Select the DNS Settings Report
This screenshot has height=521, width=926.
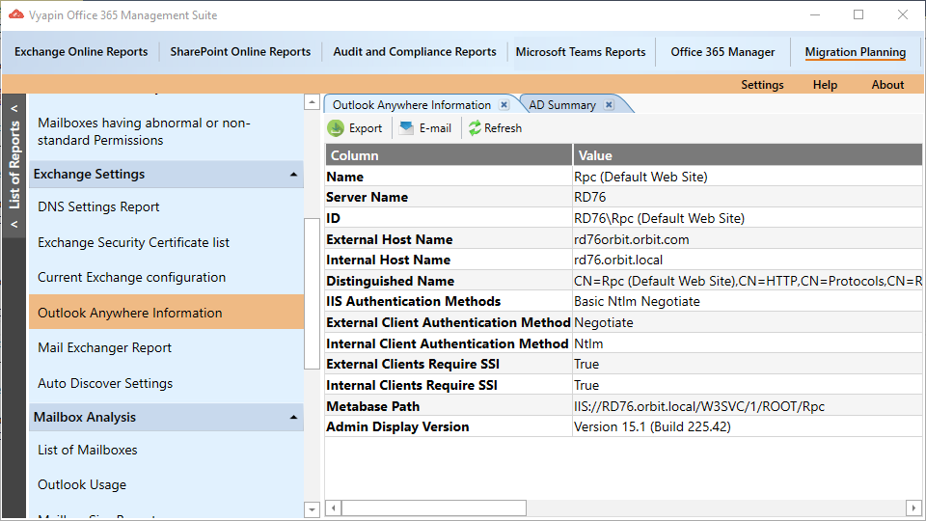point(98,207)
